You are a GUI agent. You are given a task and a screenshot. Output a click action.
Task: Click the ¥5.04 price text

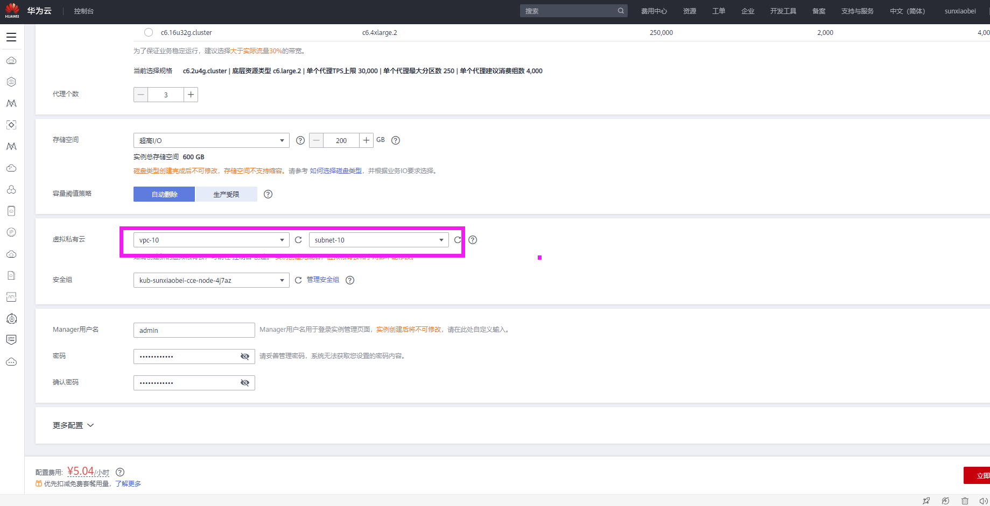click(x=81, y=472)
